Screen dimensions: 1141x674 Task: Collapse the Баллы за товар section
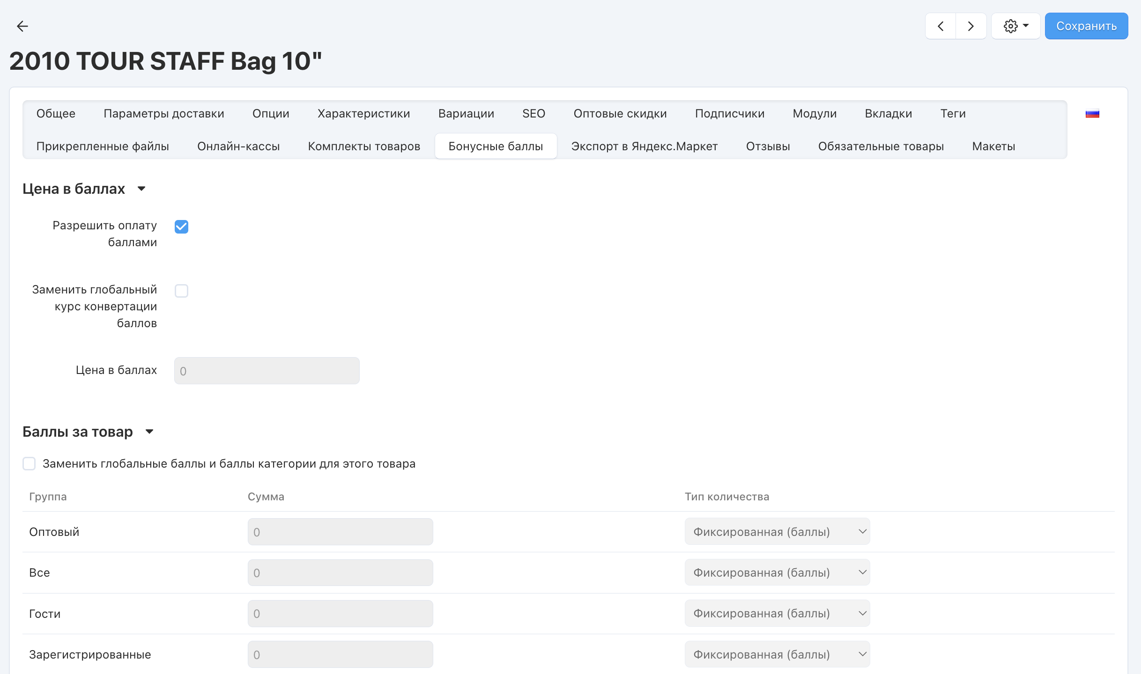coord(149,432)
